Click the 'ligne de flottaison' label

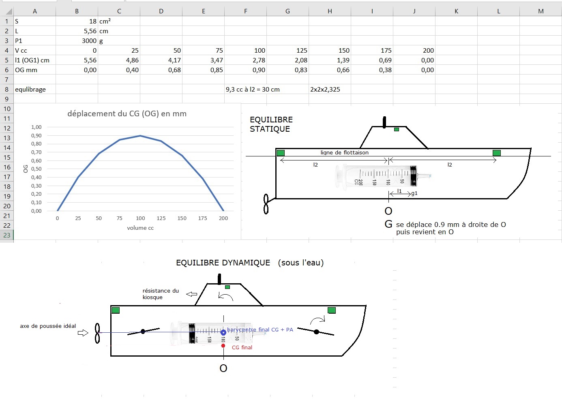344,153
